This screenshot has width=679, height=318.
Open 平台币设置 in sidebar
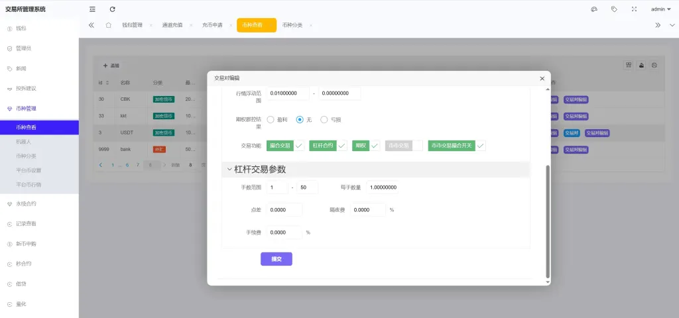pos(39,170)
